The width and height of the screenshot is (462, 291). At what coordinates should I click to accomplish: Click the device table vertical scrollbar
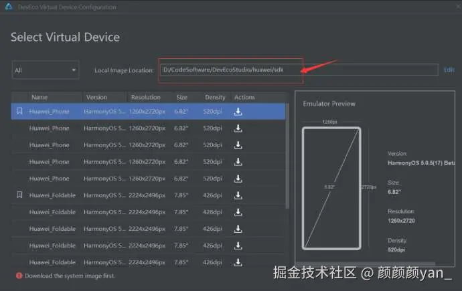(287, 156)
